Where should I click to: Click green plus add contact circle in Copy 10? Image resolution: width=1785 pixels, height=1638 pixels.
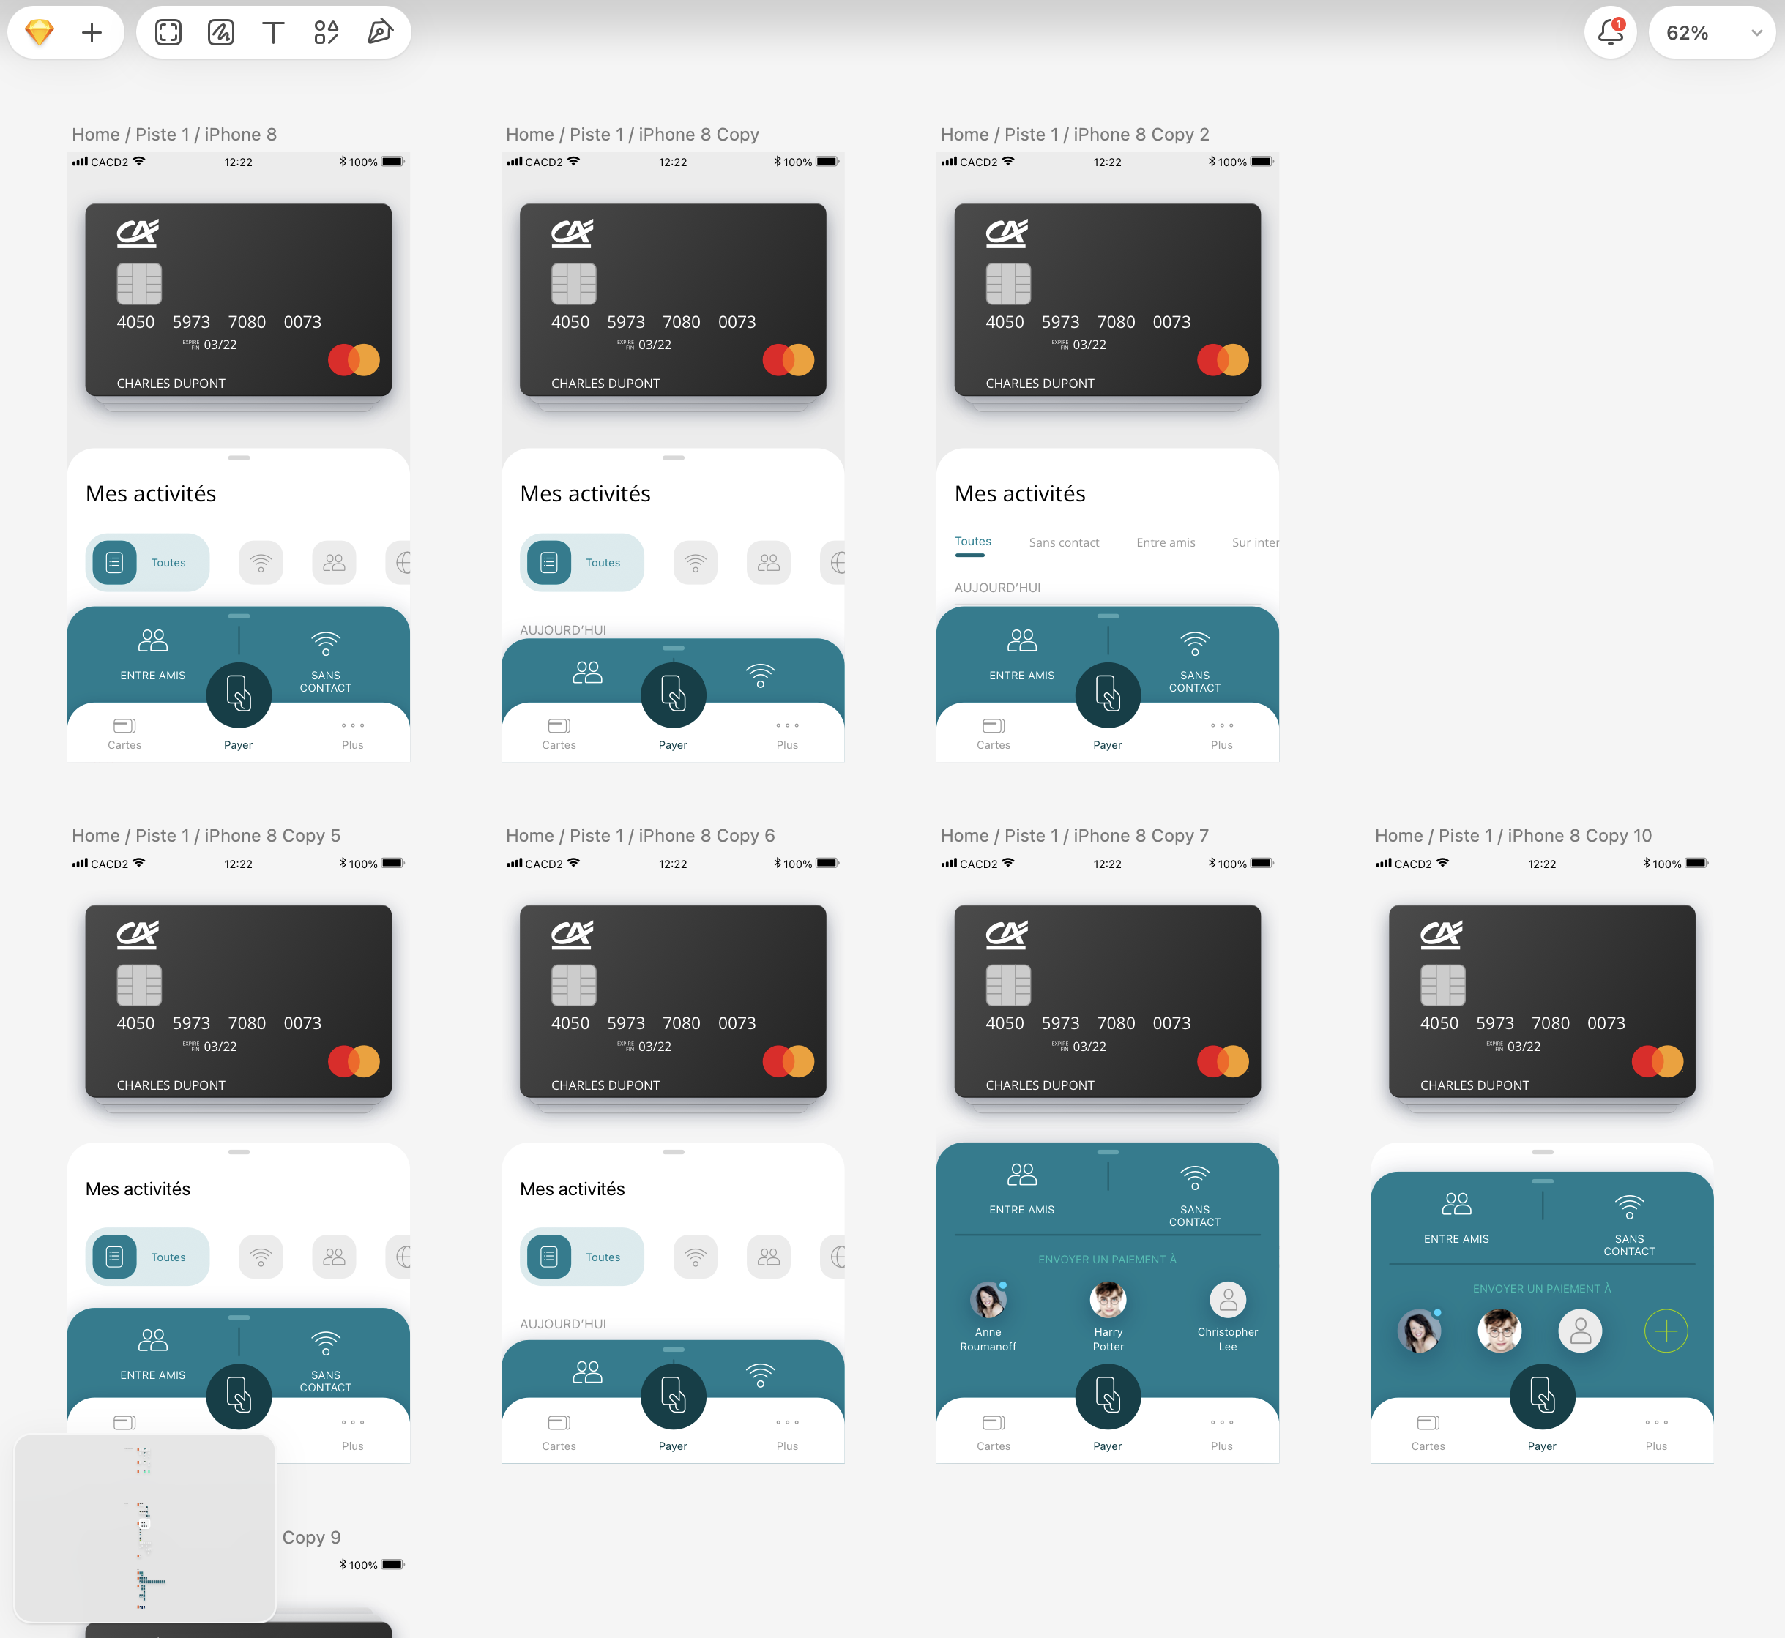coord(1665,1331)
